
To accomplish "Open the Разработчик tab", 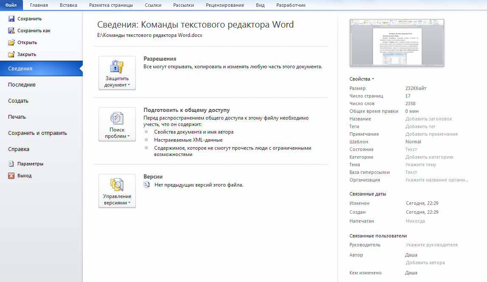I will [291, 5].
